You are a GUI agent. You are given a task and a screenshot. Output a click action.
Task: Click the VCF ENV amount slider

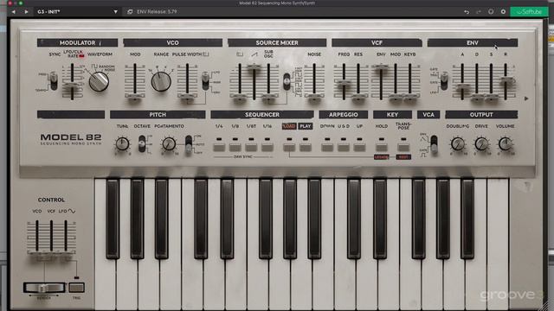pyautogui.click(x=381, y=68)
